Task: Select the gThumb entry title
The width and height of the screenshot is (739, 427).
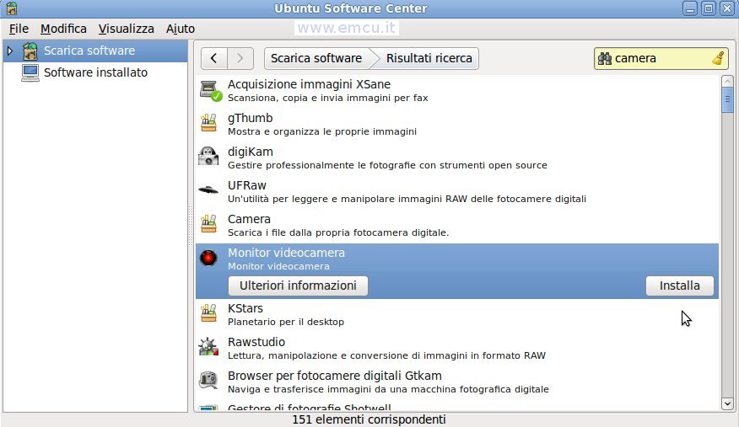Action: (x=251, y=118)
